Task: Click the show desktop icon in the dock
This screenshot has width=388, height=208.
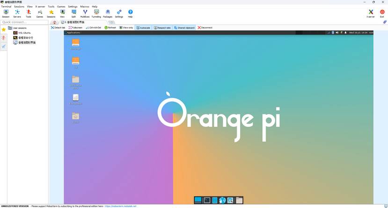Action: pyautogui.click(x=198, y=200)
